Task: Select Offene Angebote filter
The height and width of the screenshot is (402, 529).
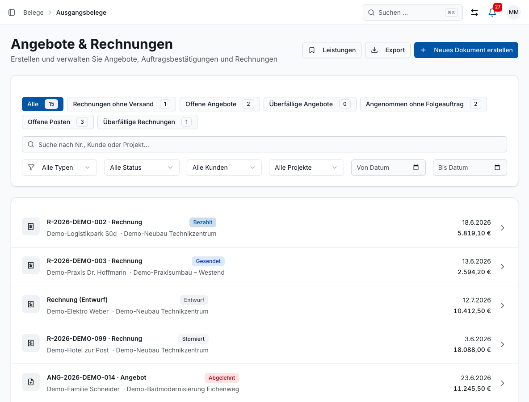Action: (220, 104)
